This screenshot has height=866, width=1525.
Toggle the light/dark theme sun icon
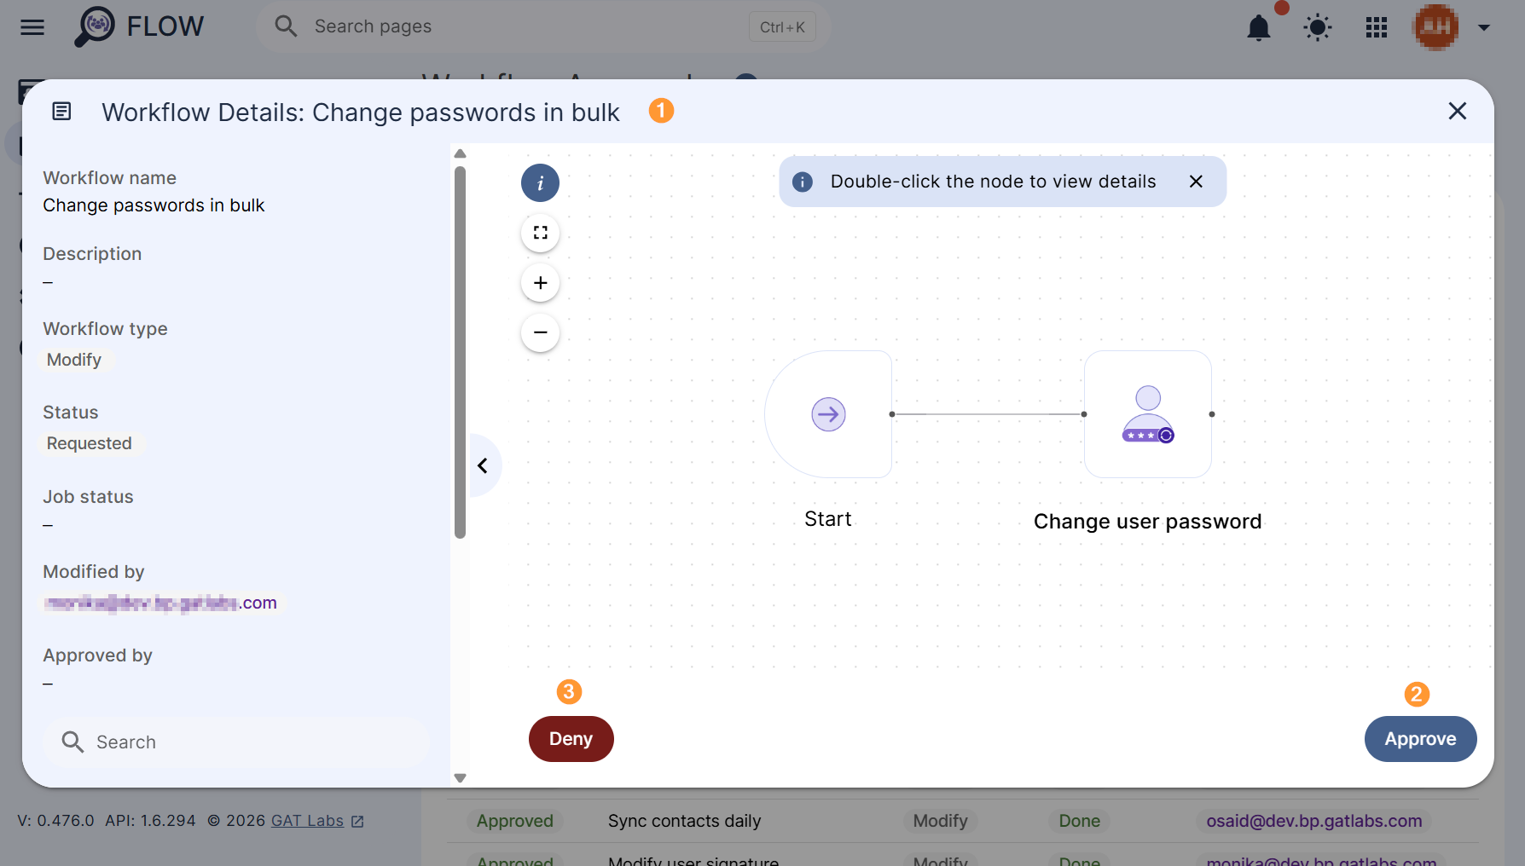[1318, 27]
